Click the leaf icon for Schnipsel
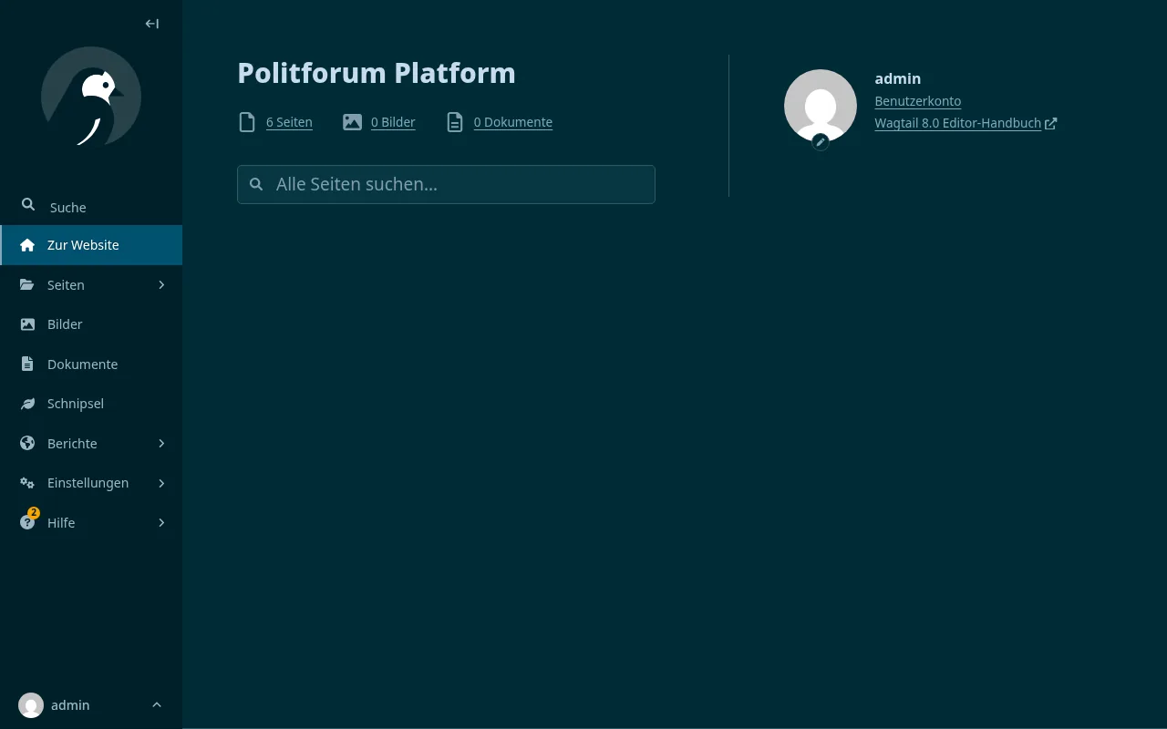 [x=27, y=404]
